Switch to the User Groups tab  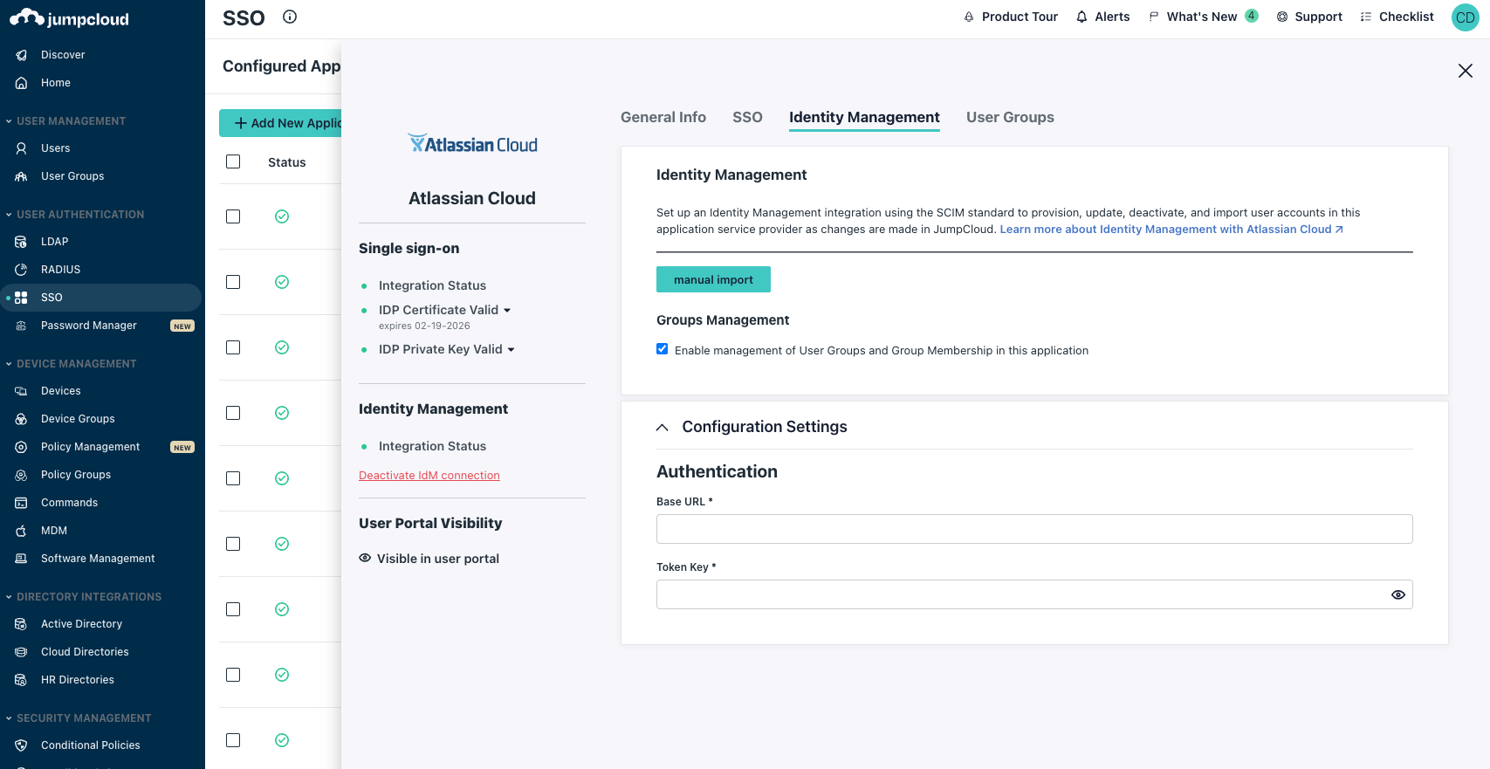click(x=1010, y=117)
